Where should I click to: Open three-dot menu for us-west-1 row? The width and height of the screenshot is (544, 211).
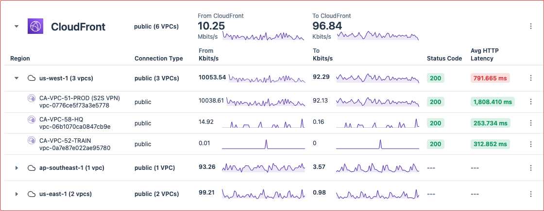[x=531, y=78]
